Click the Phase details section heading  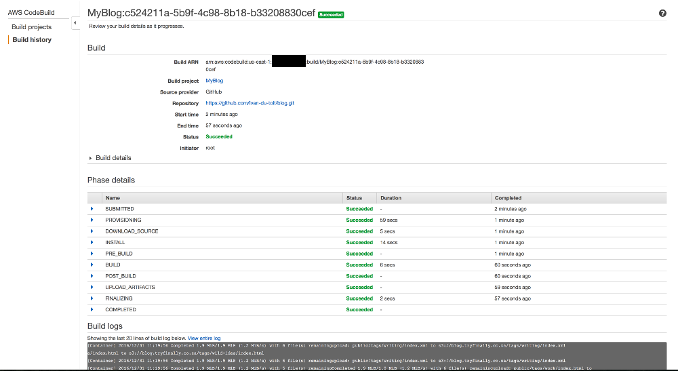tap(111, 180)
